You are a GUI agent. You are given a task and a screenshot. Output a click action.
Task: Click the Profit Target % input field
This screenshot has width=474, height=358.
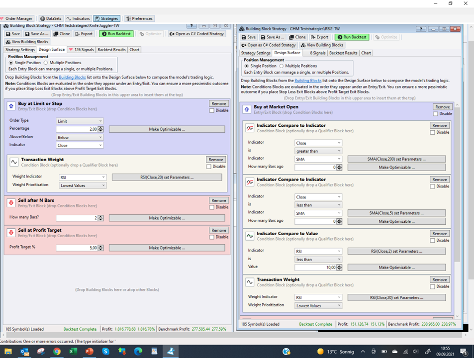tap(77, 248)
